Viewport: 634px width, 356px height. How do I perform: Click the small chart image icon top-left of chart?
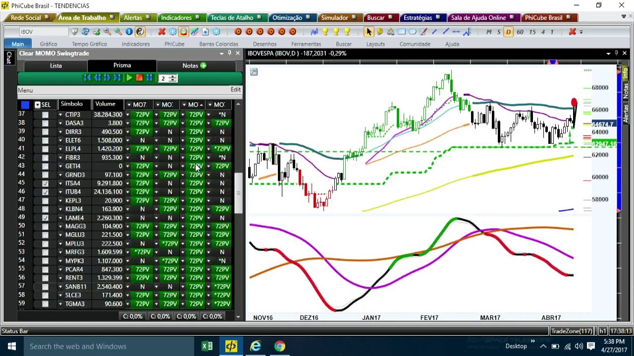(254, 72)
